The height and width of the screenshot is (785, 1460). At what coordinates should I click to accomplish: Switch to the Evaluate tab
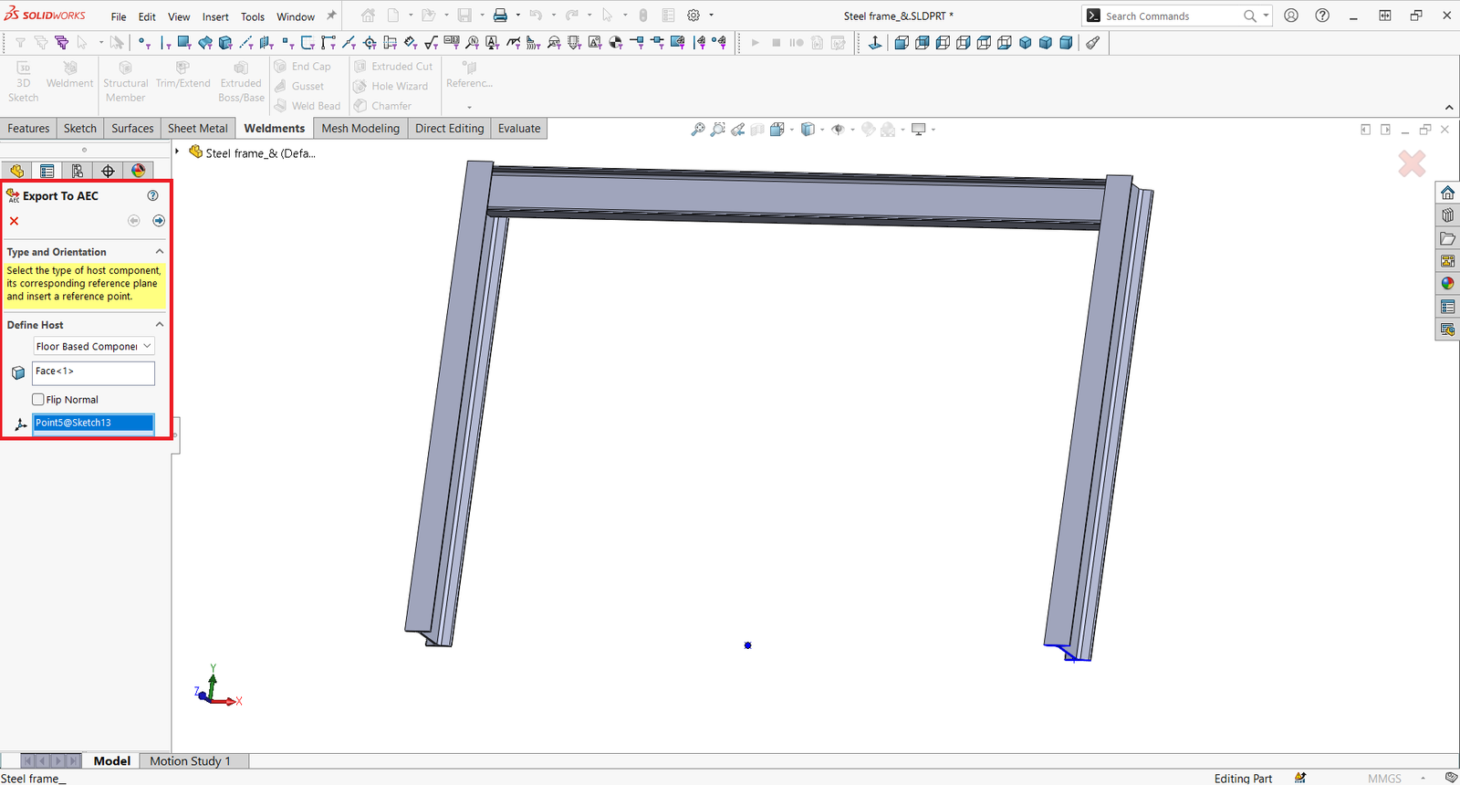click(518, 129)
